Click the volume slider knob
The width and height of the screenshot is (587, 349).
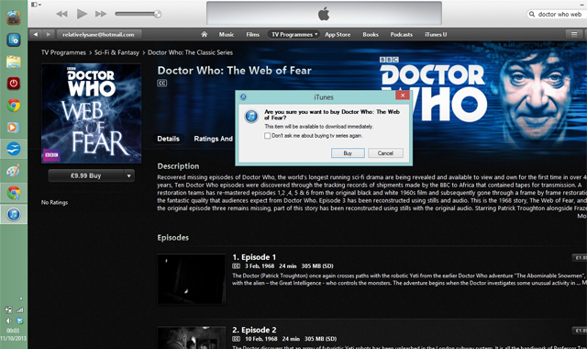(x=157, y=14)
